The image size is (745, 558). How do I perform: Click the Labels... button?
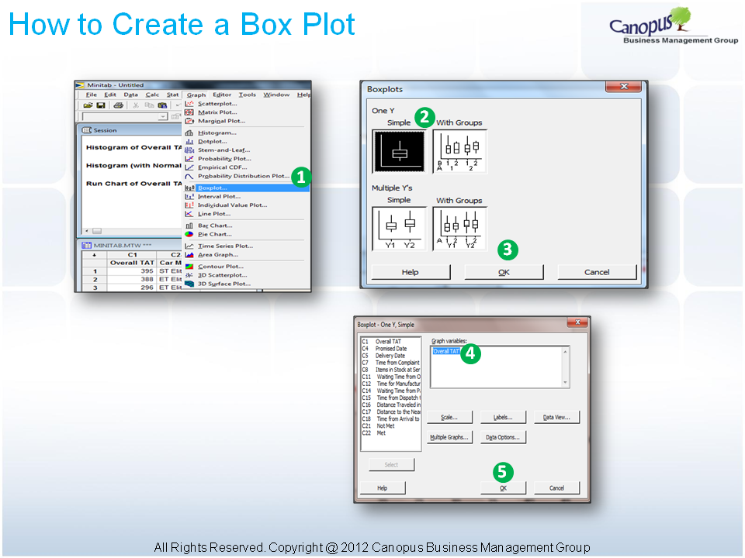click(503, 417)
